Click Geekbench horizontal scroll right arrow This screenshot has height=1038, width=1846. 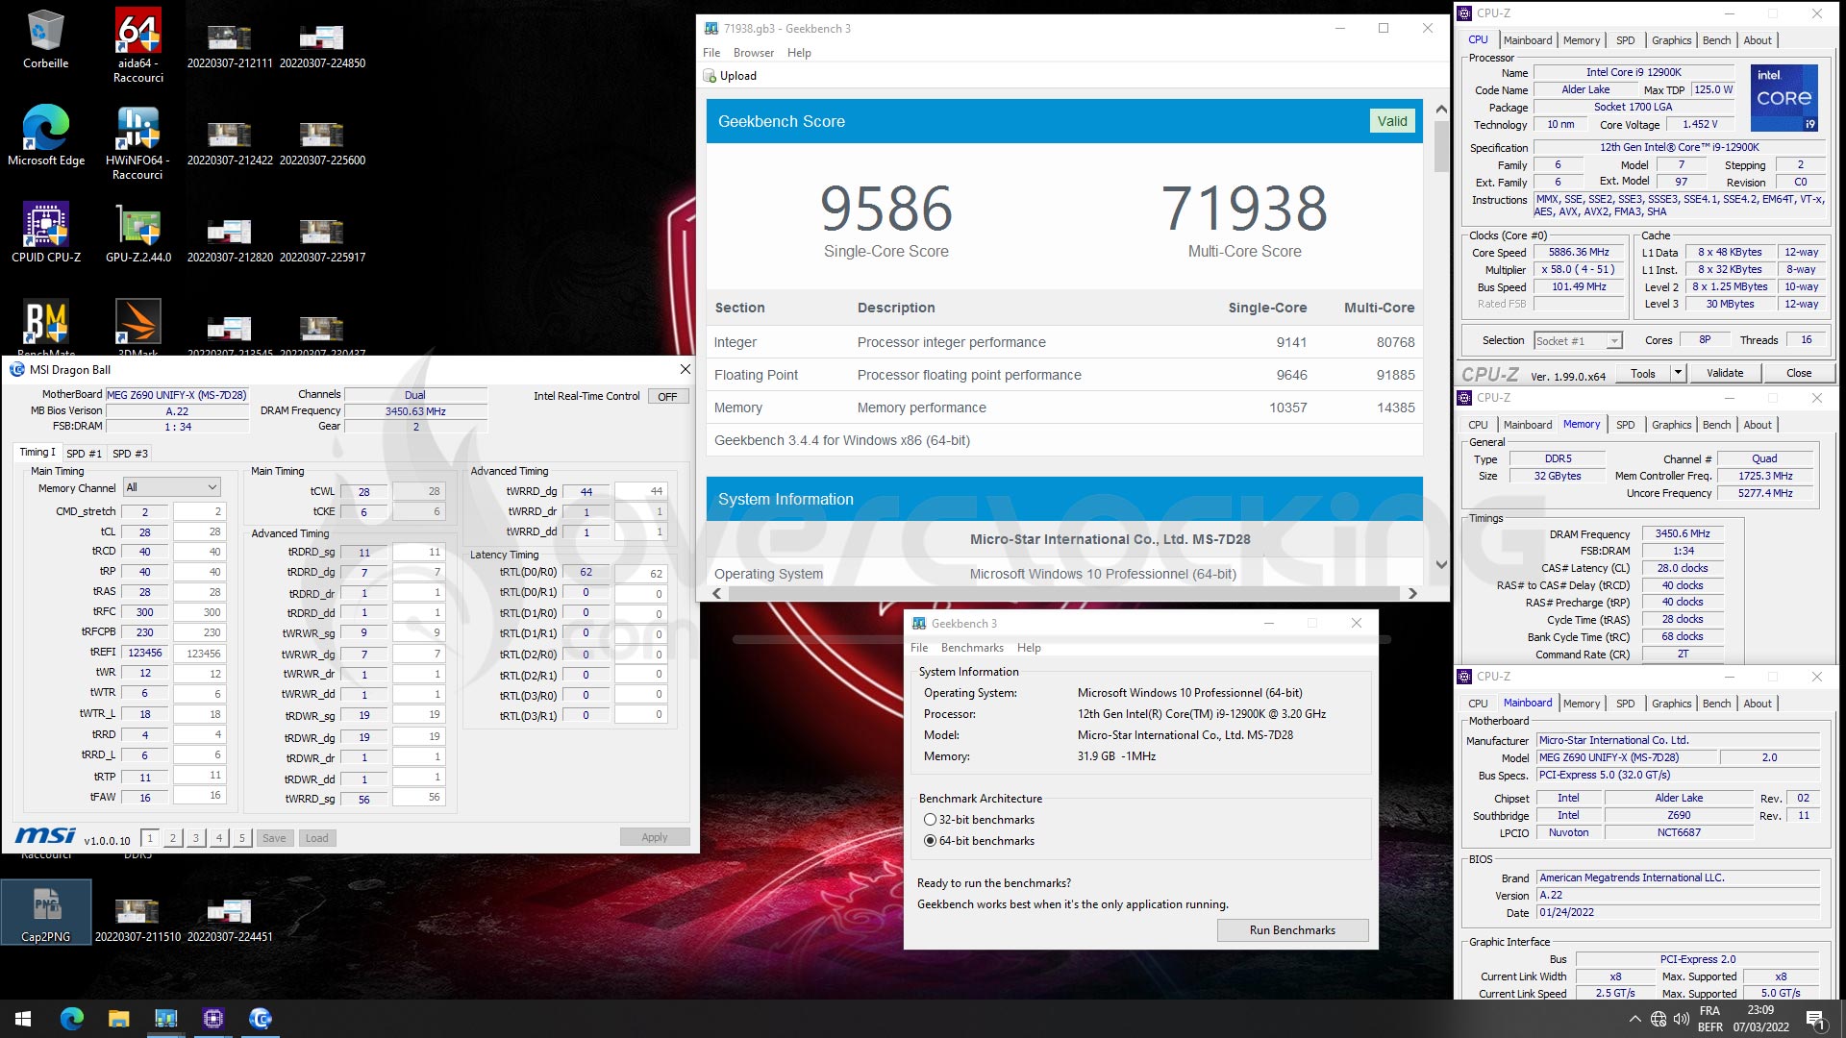point(1412,593)
